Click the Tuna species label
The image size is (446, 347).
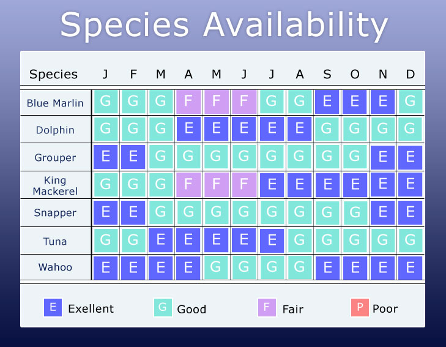coord(55,242)
